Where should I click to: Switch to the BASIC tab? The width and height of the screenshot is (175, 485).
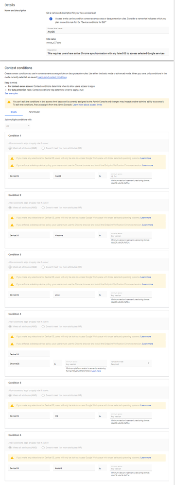(x=14, y=112)
